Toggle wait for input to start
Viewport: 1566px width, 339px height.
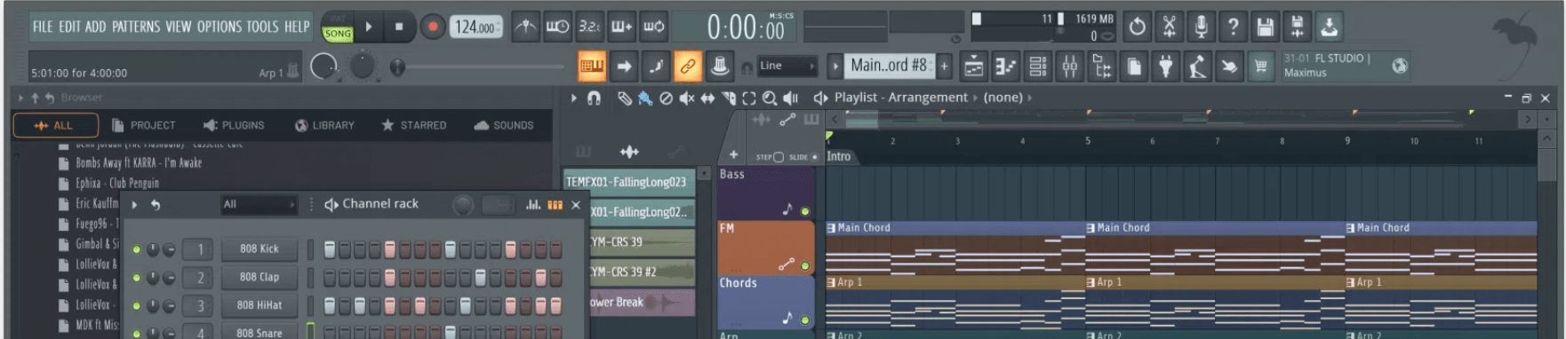click(x=557, y=27)
